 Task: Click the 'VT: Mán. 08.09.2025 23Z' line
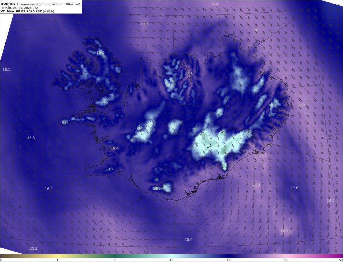27,11
